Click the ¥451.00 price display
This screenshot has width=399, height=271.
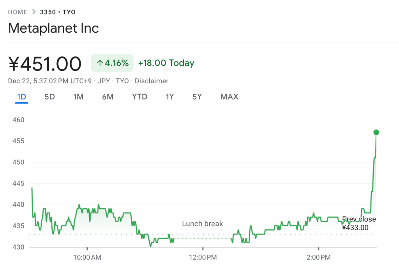point(45,63)
